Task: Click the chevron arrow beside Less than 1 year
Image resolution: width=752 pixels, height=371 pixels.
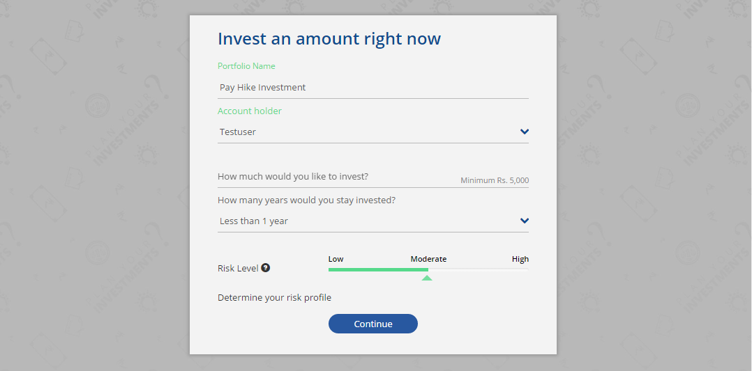Action: (x=525, y=221)
